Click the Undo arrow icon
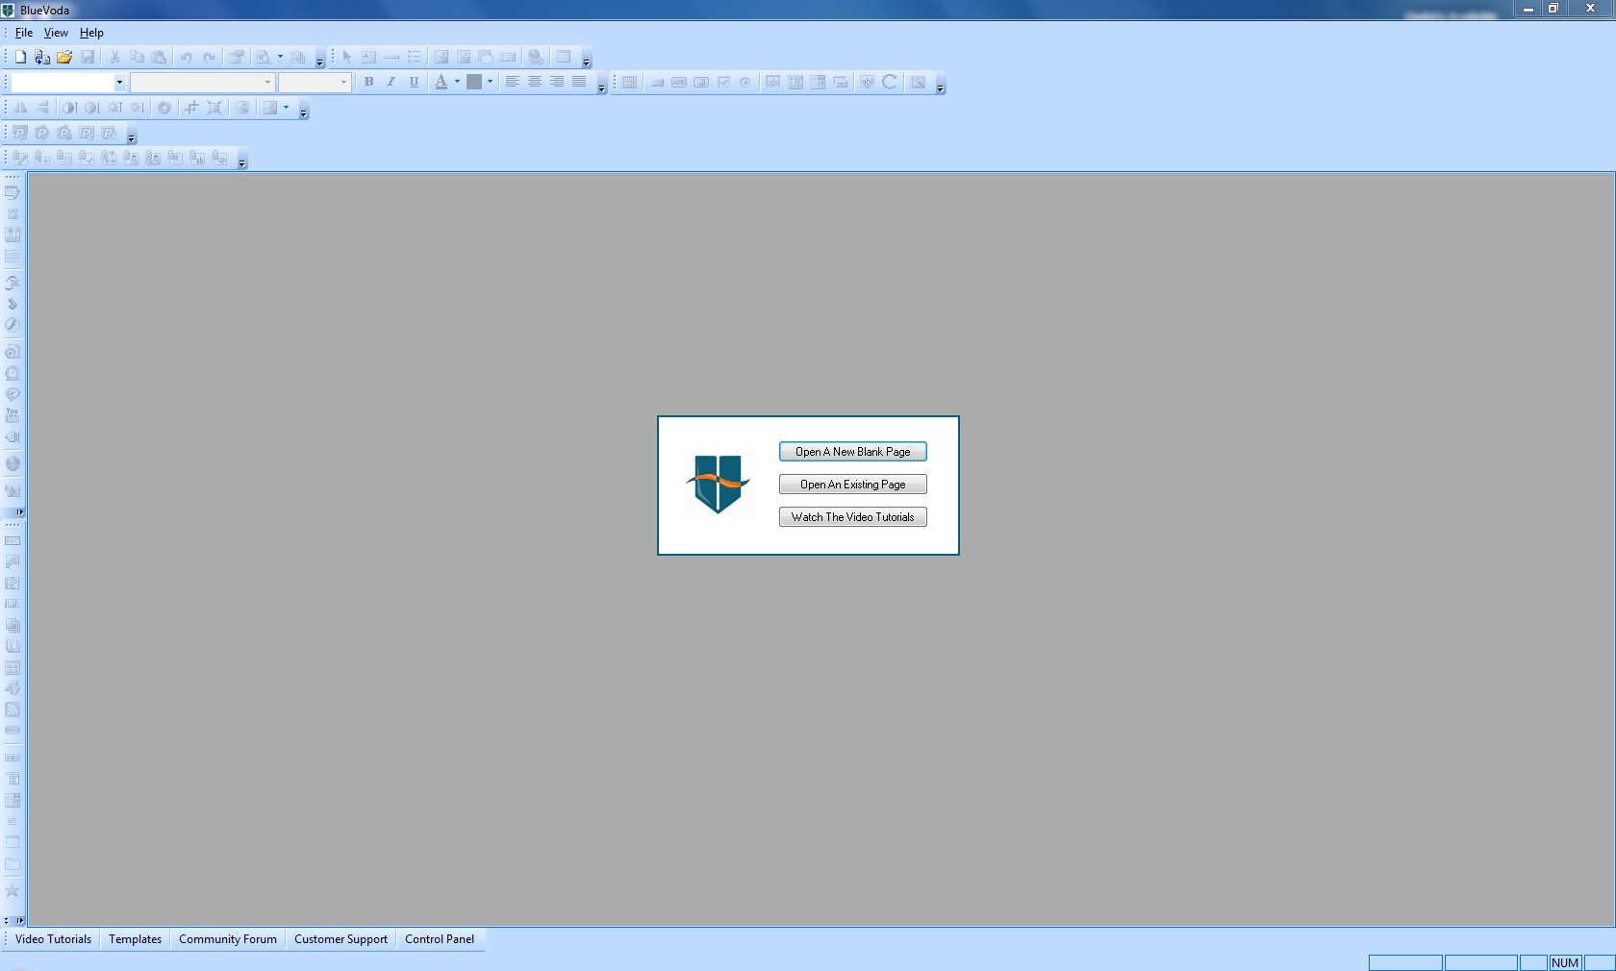 point(187,57)
